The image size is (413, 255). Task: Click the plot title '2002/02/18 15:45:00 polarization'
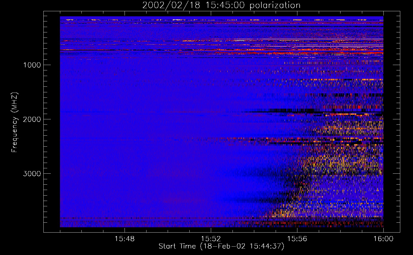221,5
